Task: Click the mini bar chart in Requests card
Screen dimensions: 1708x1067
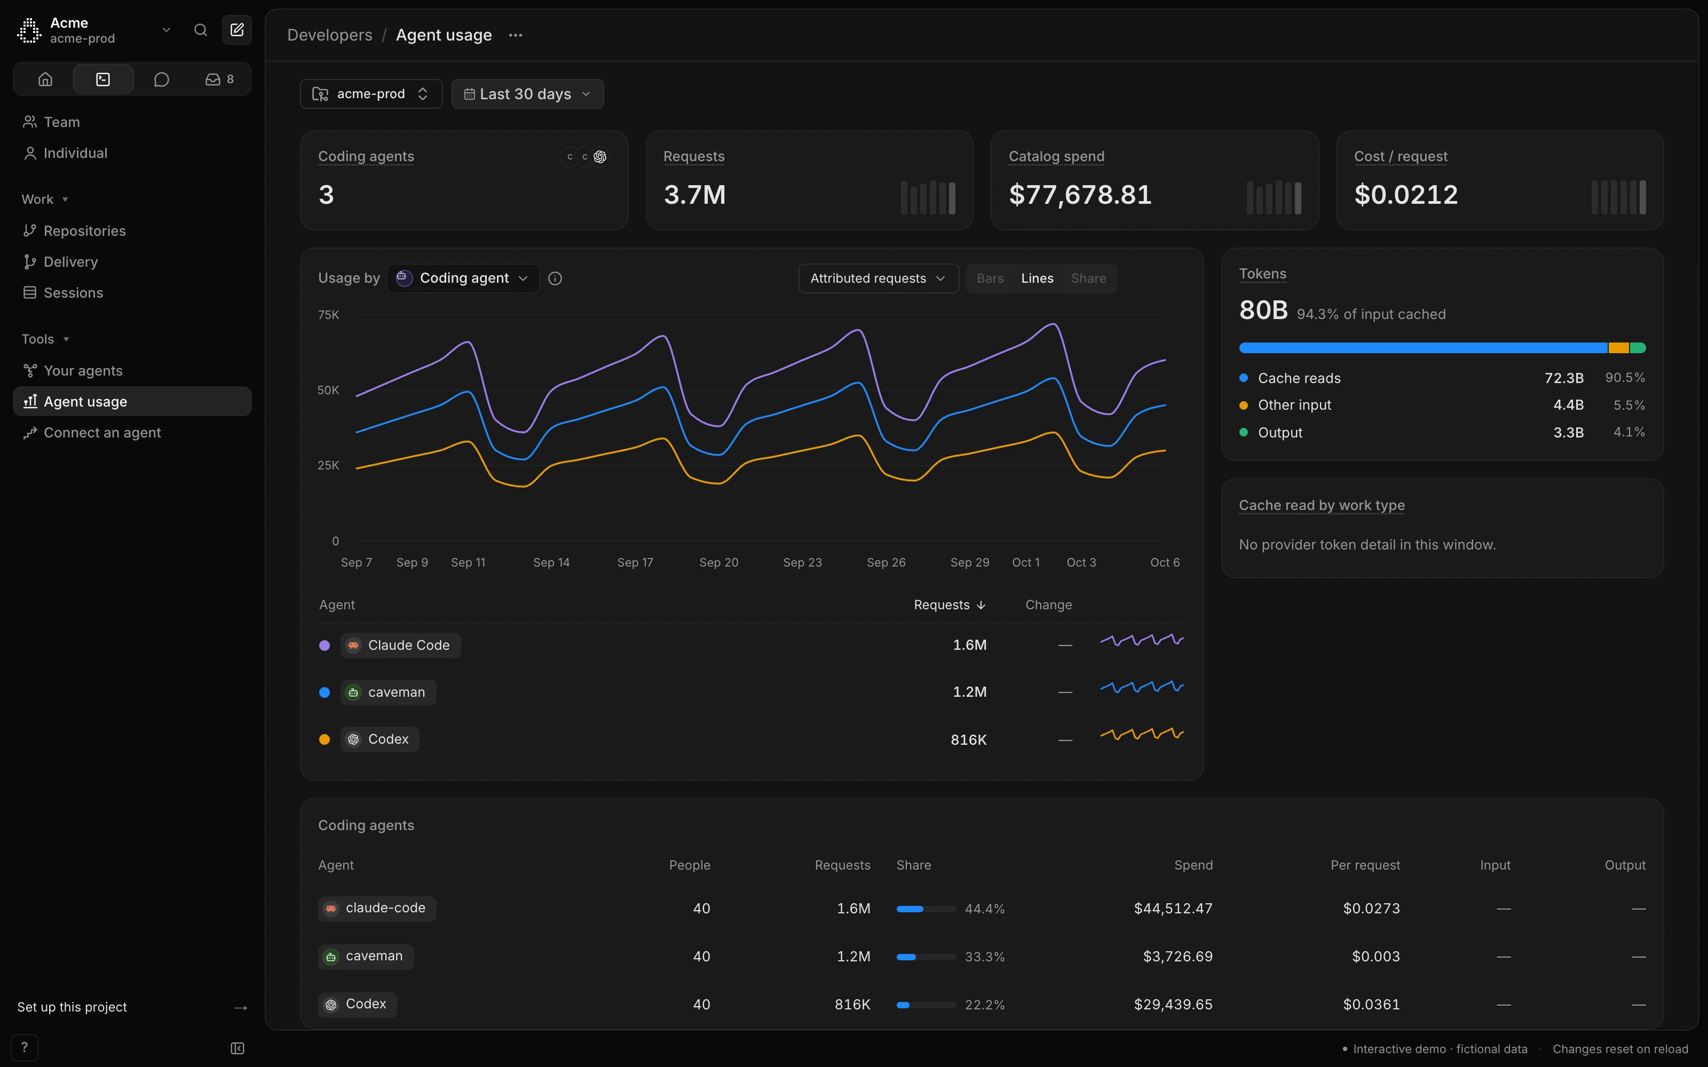Action: click(928, 197)
